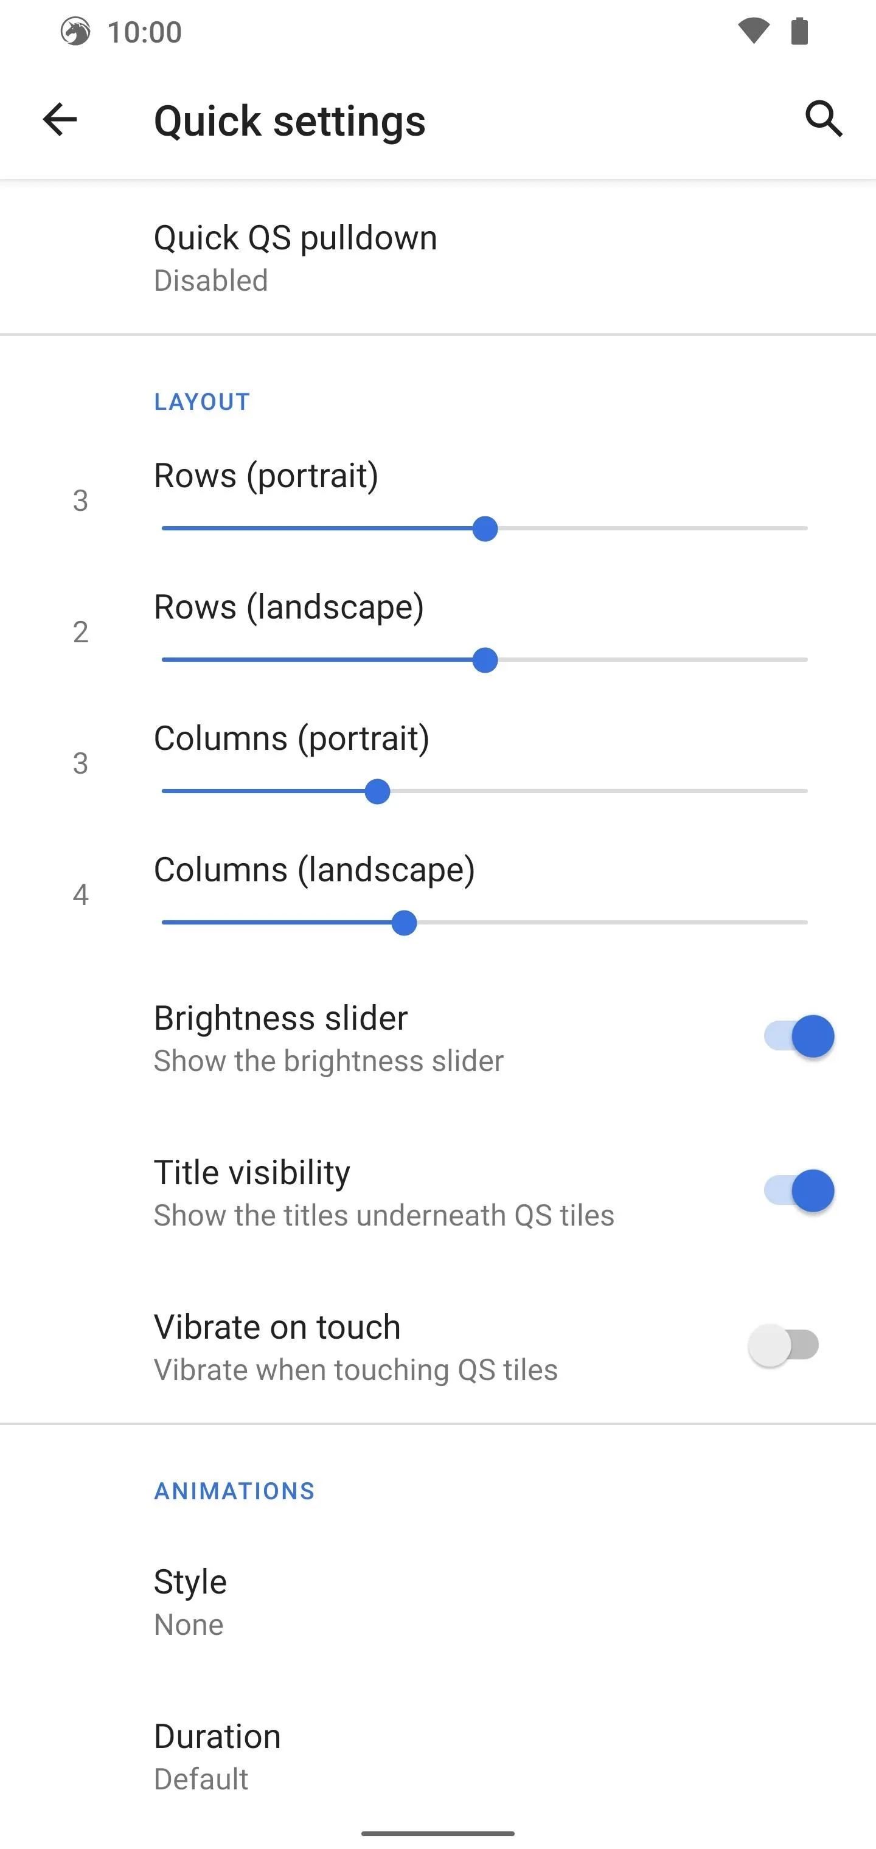Tap the back arrow icon
This screenshot has height=1849, width=876.
click(60, 119)
